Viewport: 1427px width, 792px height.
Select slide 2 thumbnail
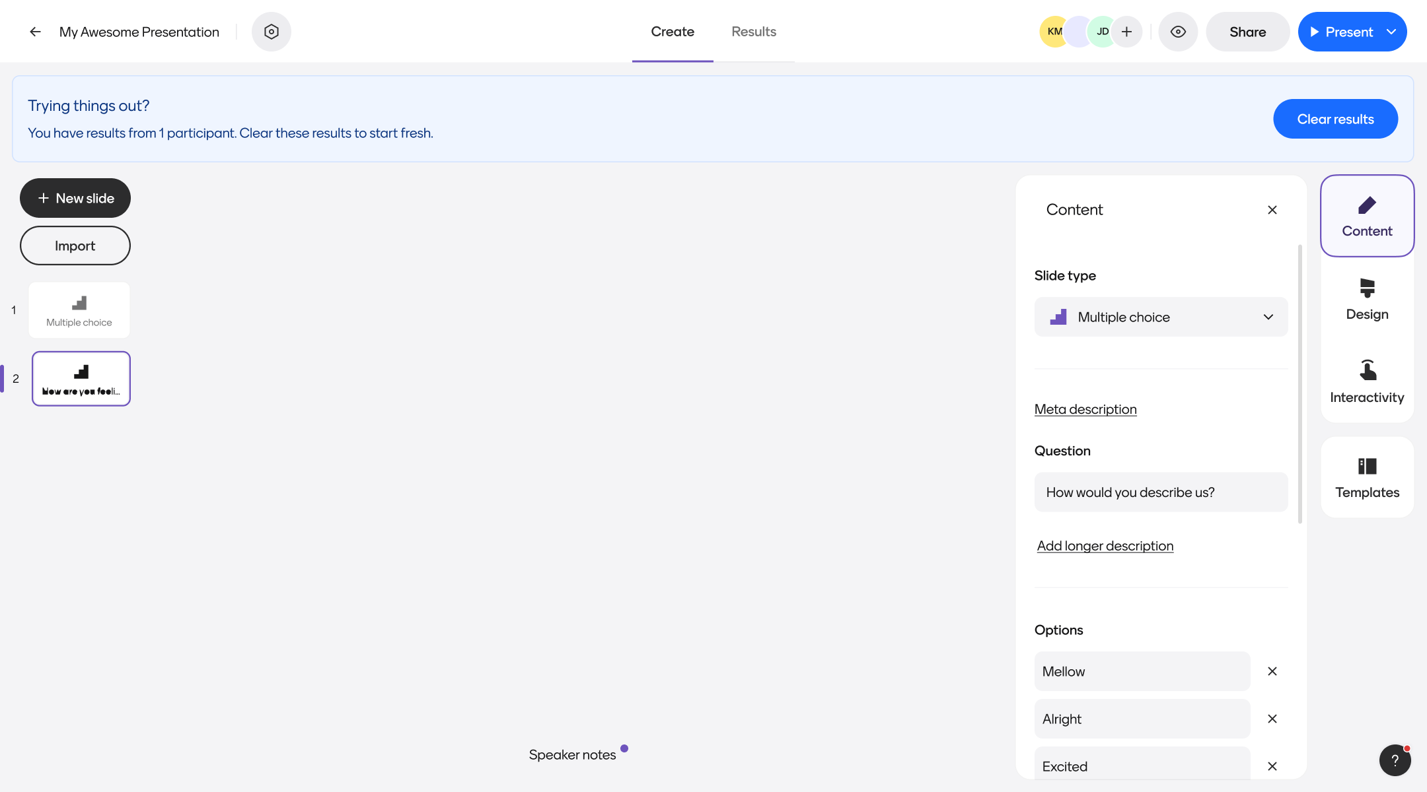81,379
